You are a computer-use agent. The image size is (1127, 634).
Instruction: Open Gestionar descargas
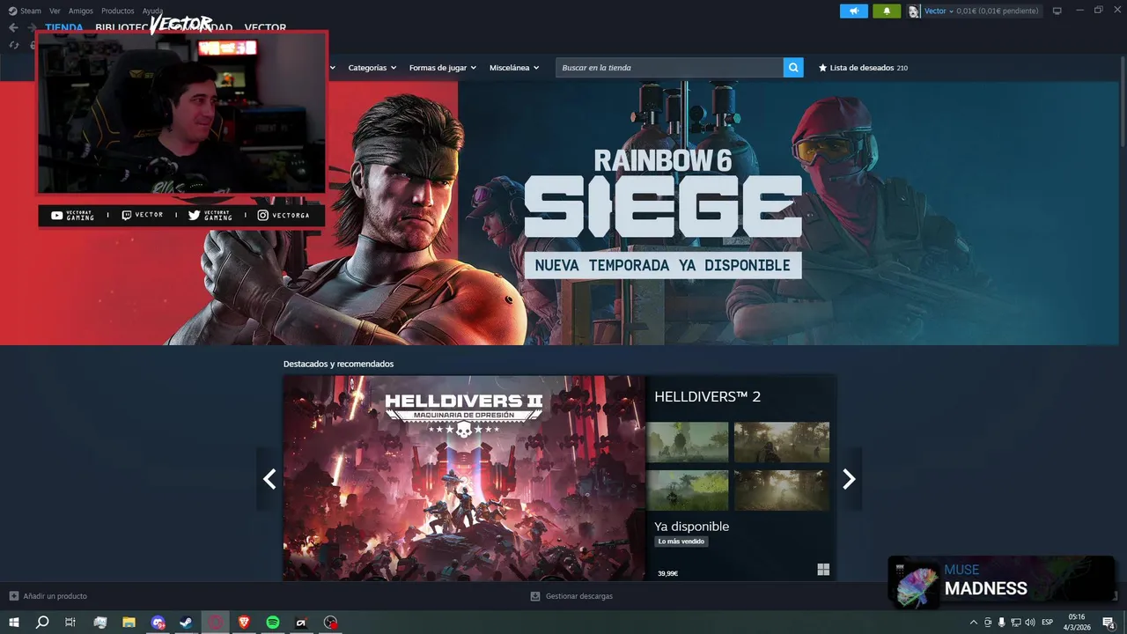tap(571, 596)
